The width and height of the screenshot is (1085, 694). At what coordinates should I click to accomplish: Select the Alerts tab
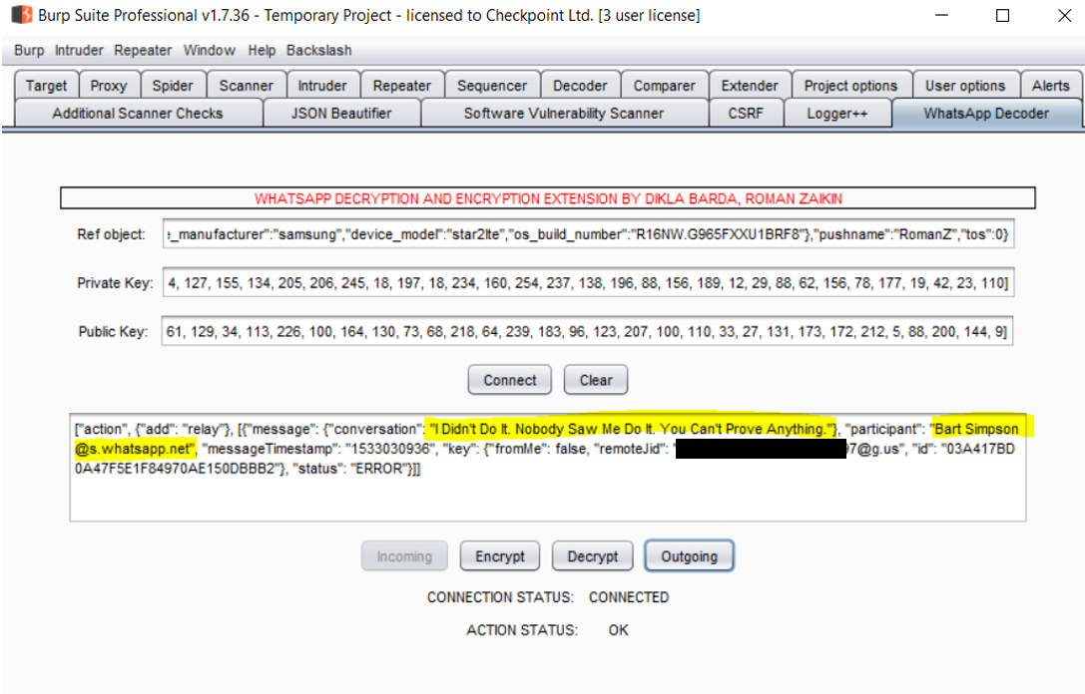1050,86
